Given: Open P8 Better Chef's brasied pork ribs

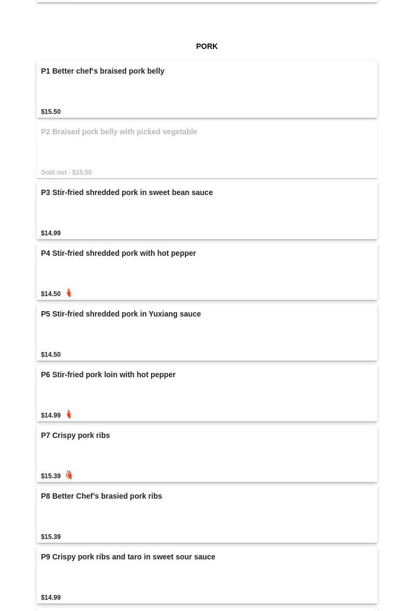Looking at the screenshot, I should pyautogui.click(x=102, y=496).
